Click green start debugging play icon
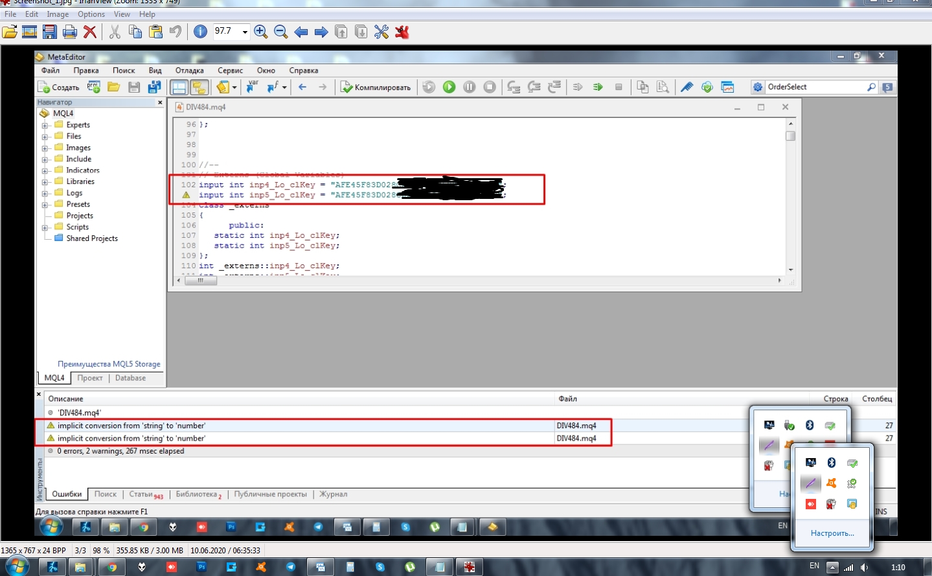 click(449, 87)
